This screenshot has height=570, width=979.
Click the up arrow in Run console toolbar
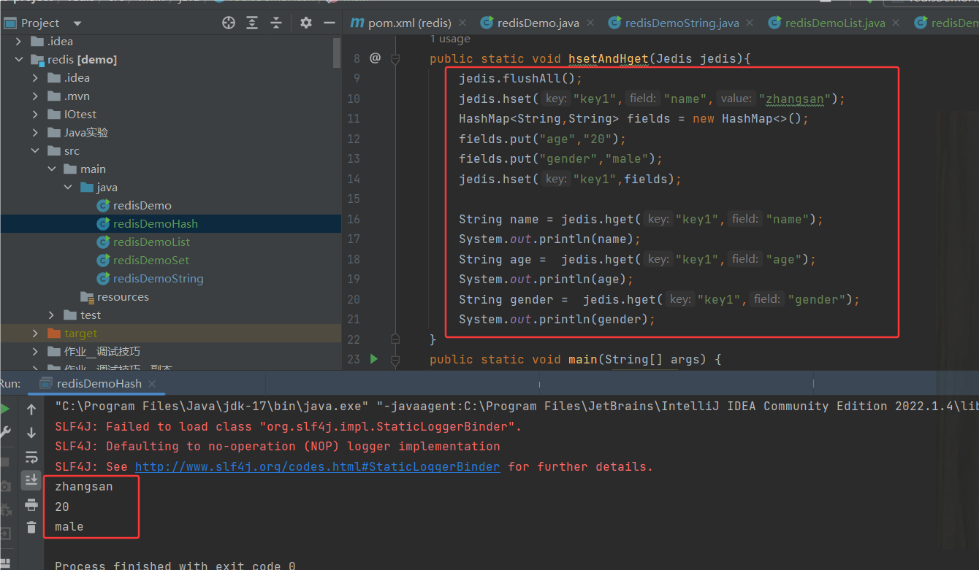tap(31, 410)
